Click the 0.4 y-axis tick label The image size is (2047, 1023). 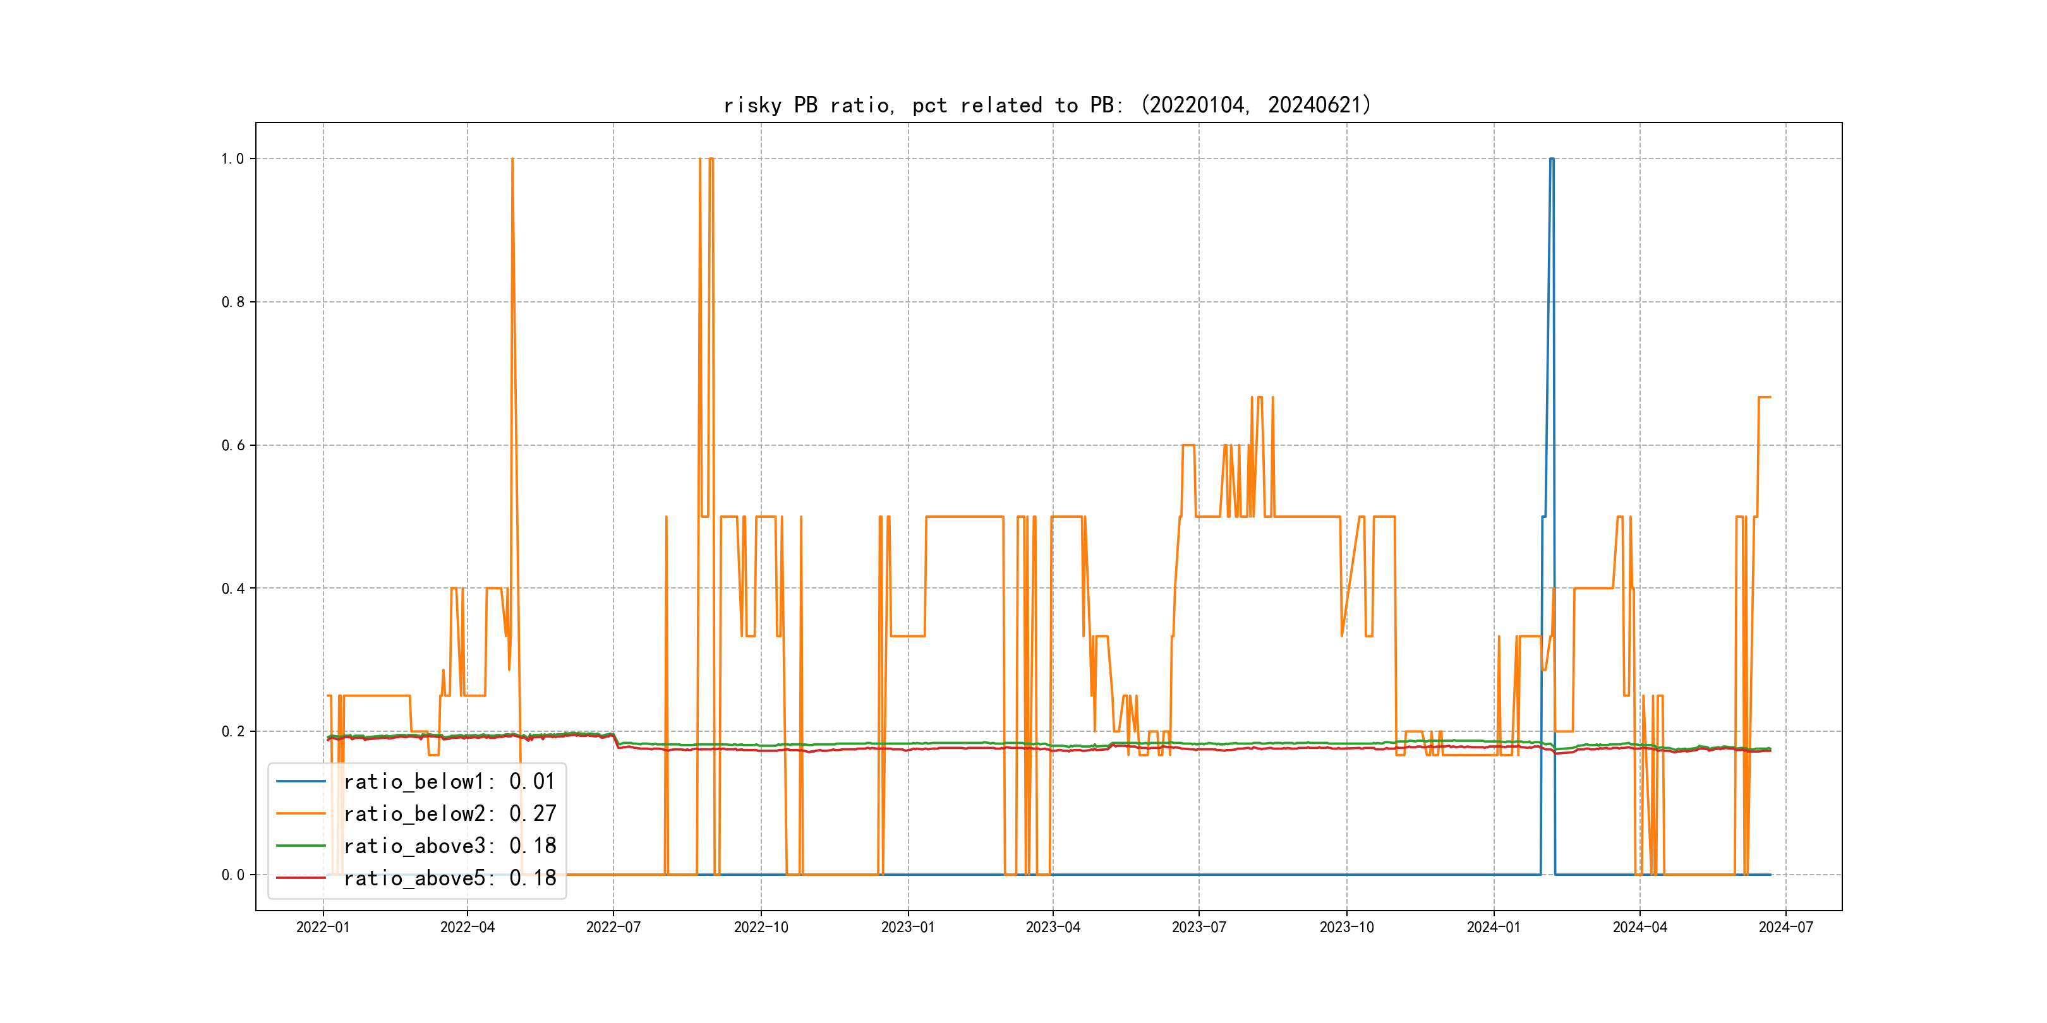click(232, 589)
